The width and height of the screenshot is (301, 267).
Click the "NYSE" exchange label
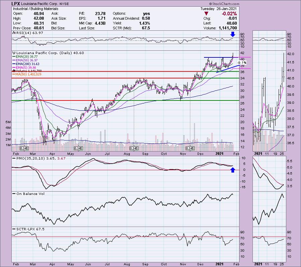coord(64,4)
